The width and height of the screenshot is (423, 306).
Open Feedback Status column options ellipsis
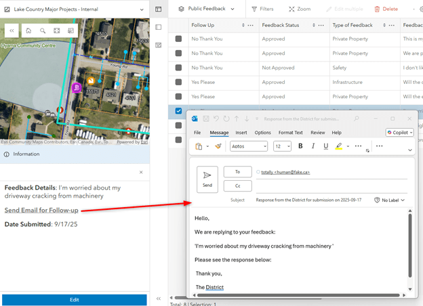click(321, 25)
